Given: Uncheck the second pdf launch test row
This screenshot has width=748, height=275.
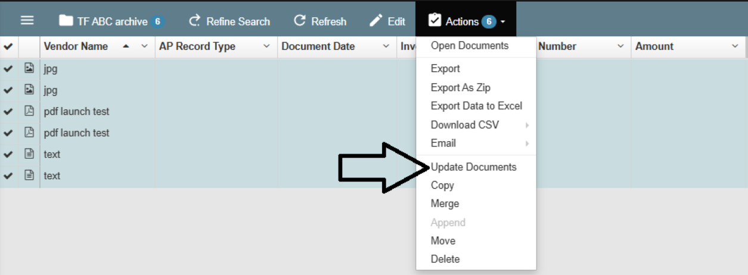Looking at the screenshot, I should coord(8,133).
